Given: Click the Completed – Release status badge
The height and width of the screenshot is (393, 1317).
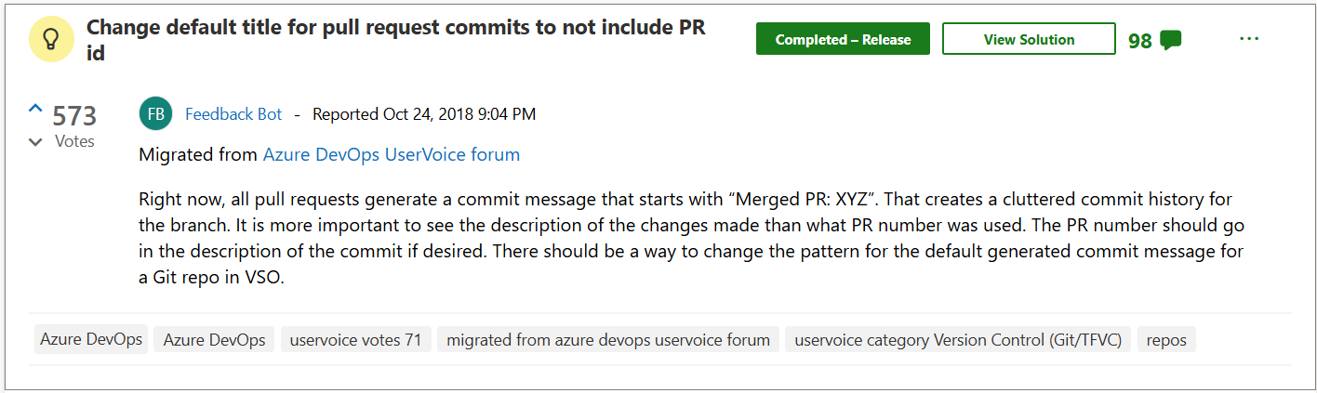Looking at the screenshot, I should tap(843, 39).
